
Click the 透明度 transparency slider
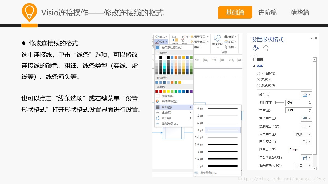[x=279, y=102]
